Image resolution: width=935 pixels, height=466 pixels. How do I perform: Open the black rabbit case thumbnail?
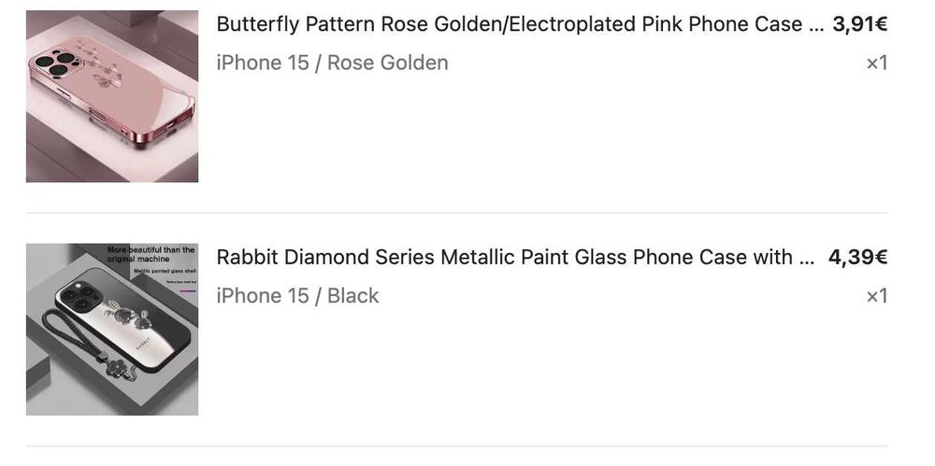(112, 330)
